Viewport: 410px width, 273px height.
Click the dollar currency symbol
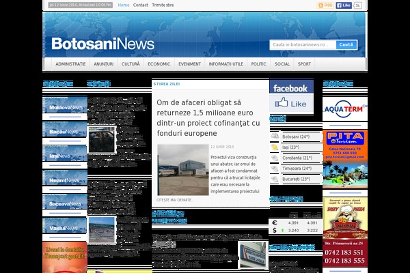click(275, 231)
